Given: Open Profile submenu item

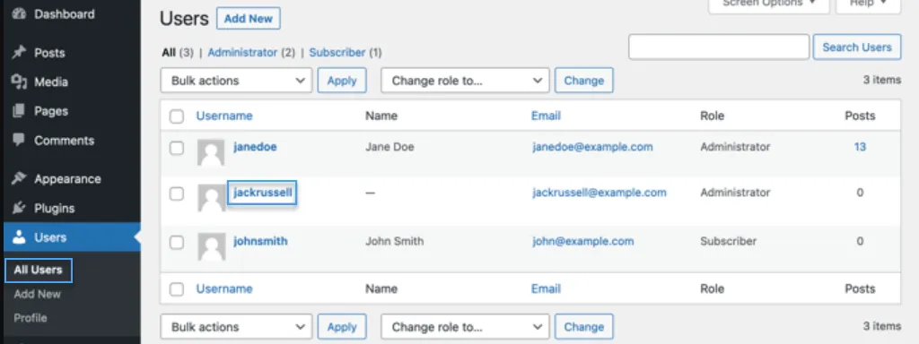Looking at the screenshot, I should tap(31, 318).
